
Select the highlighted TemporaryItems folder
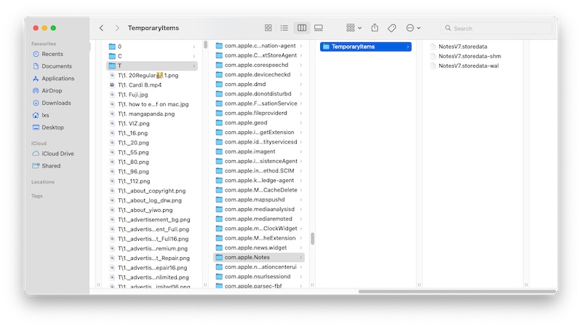click(x=366, y=47)
